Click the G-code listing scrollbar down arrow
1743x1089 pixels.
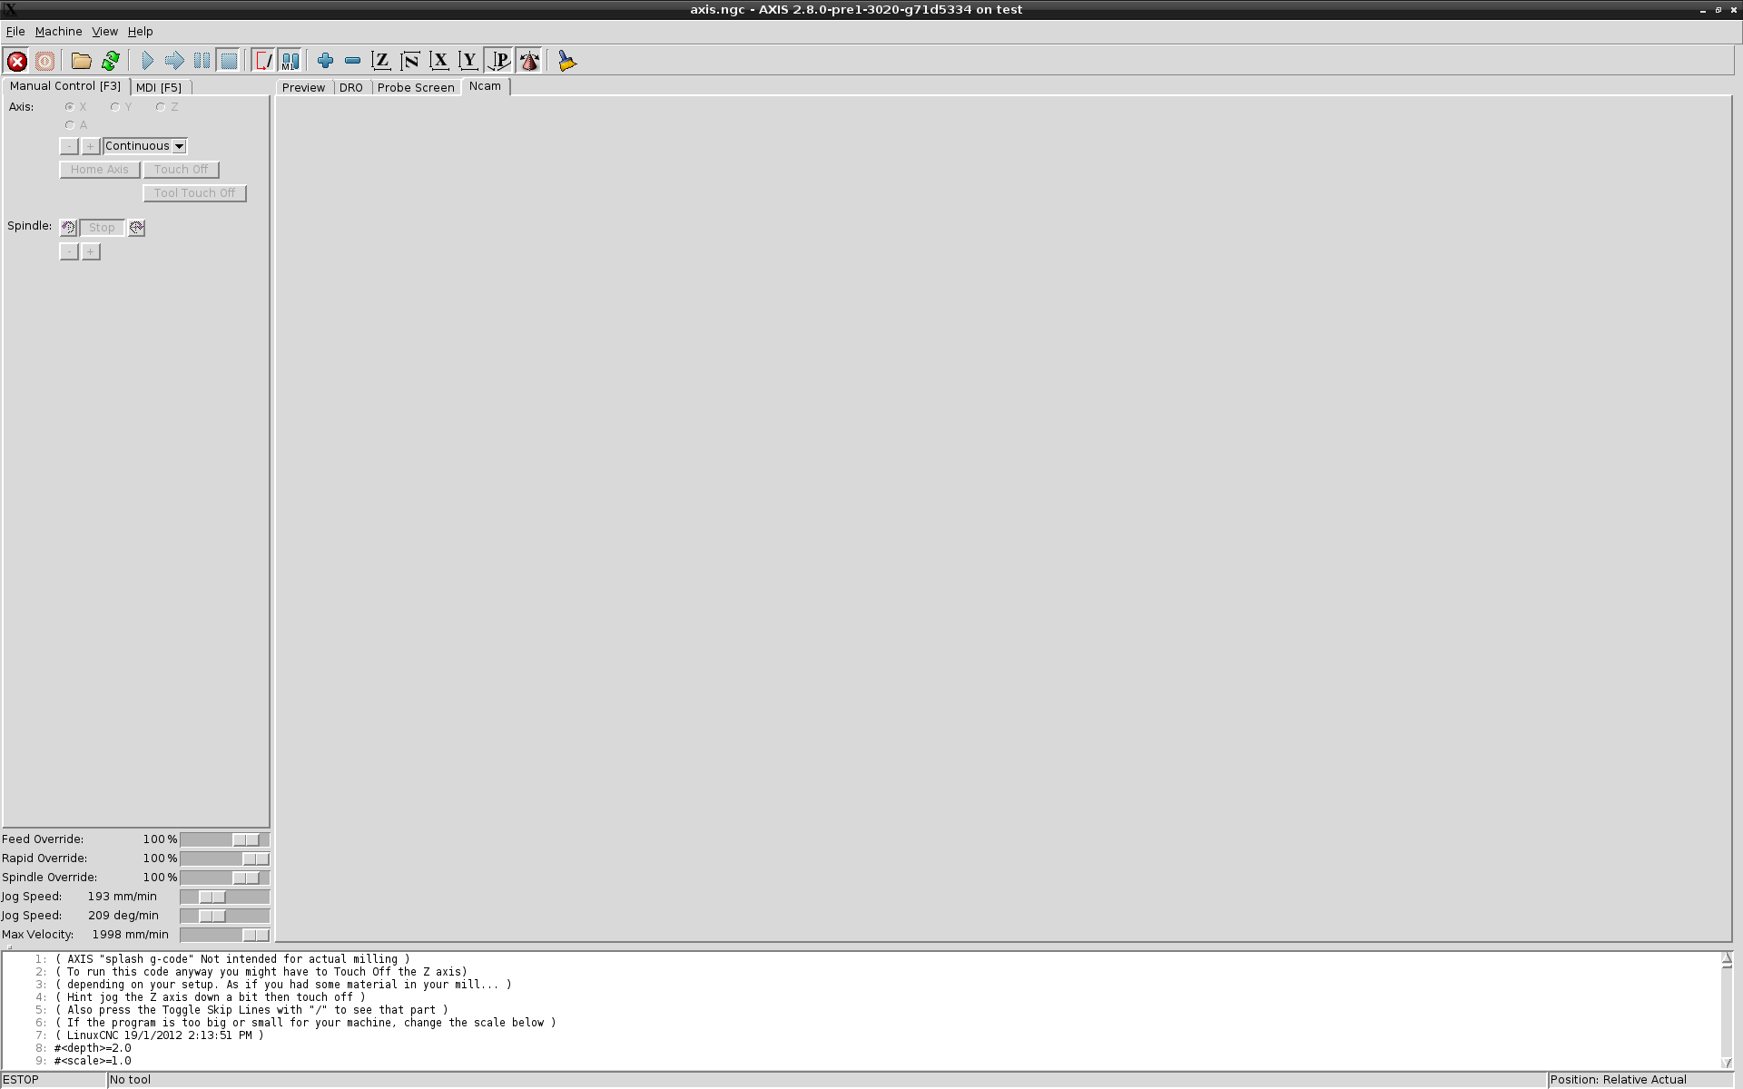click(x=1727, y=1063)
